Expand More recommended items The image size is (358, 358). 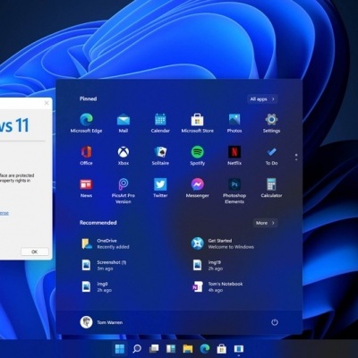pyautogui.click(x=265, y=223)
